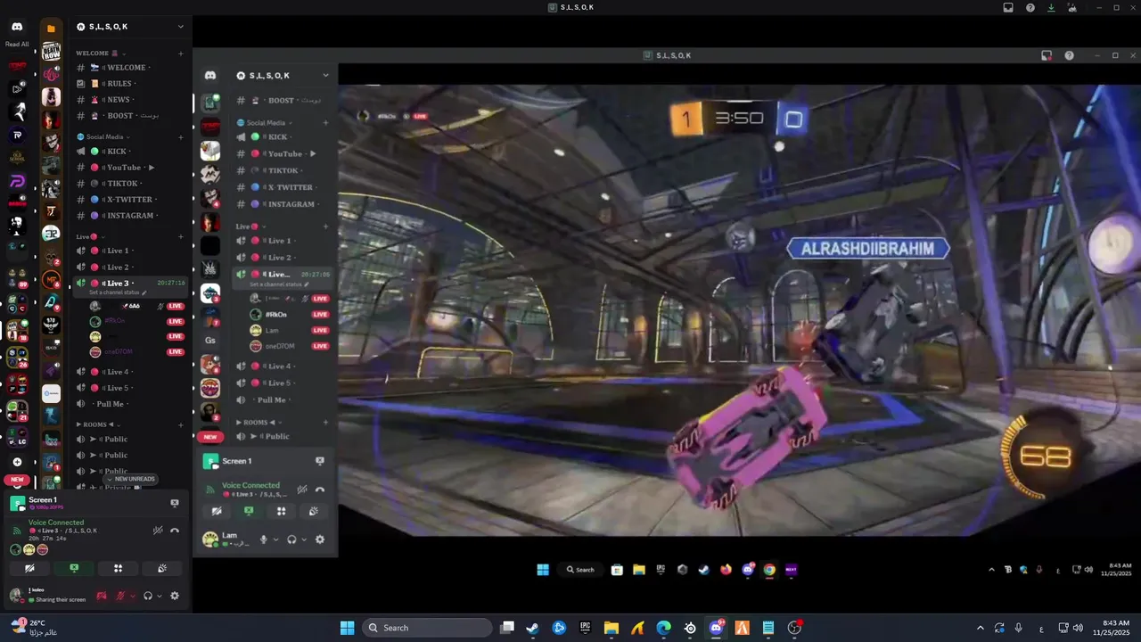Open the RULES channel
This screenshot has height=642, width=1141.
(131, 84)
